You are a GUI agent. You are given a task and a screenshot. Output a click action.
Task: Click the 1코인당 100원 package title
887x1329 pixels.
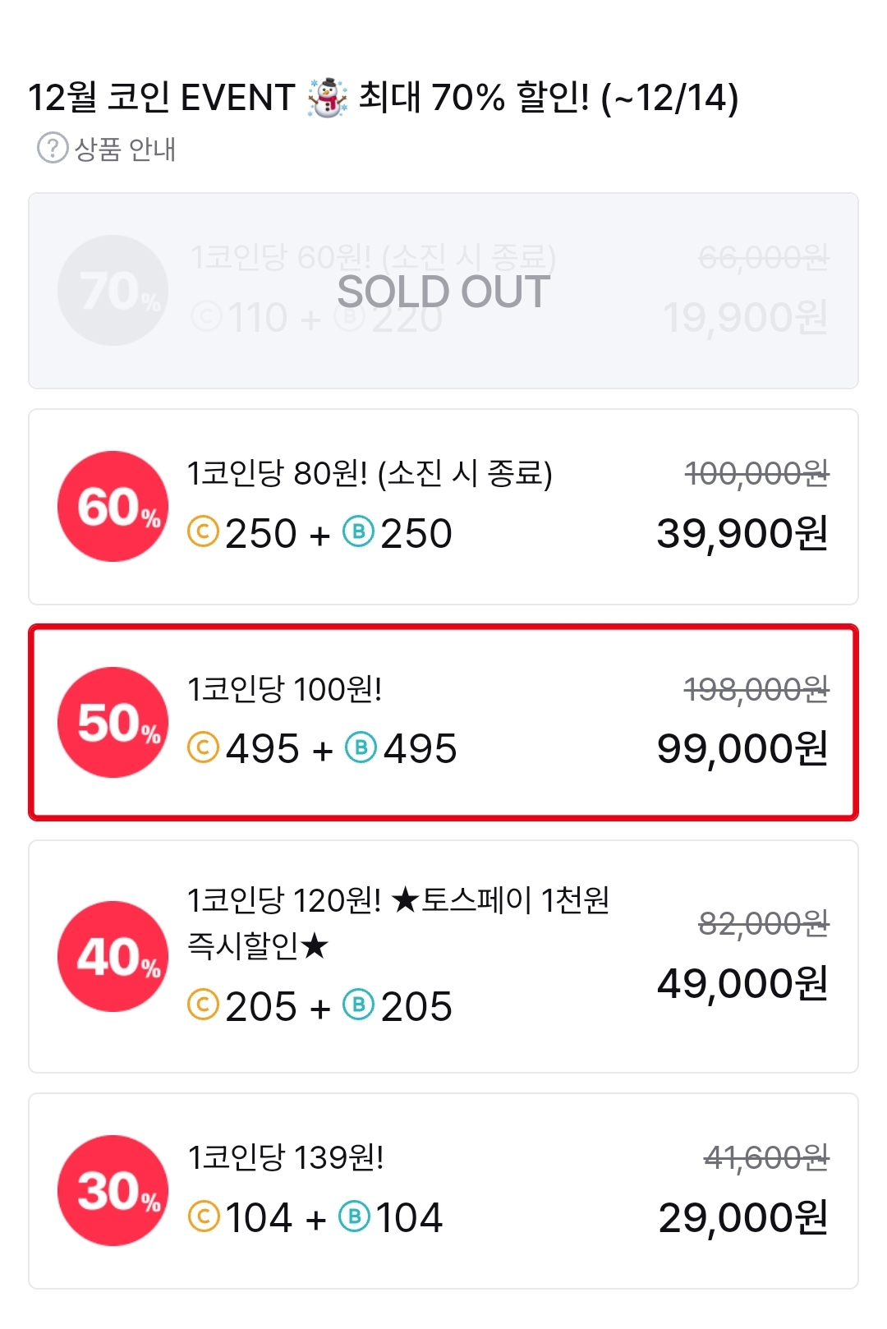[285, 689]
